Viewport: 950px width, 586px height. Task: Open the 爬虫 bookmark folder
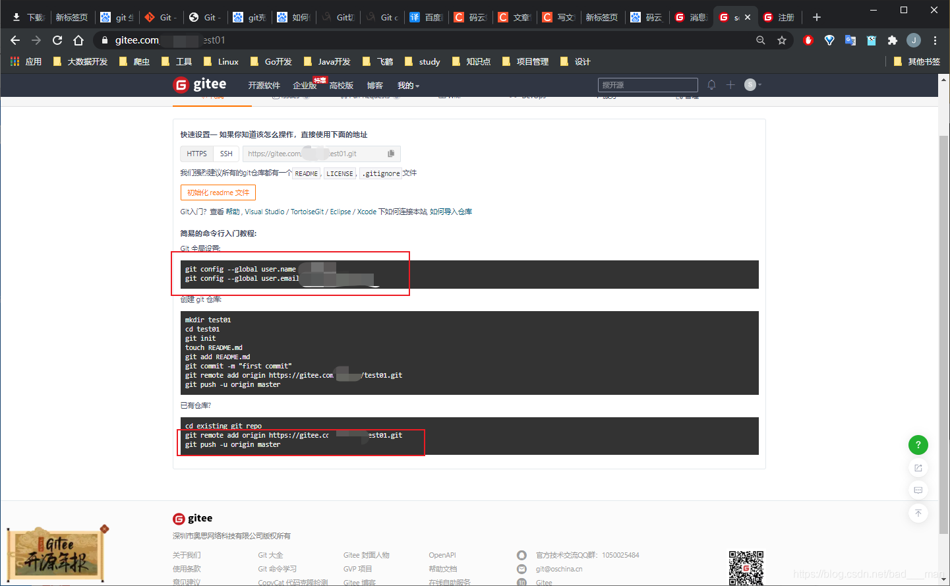point(134,61)
